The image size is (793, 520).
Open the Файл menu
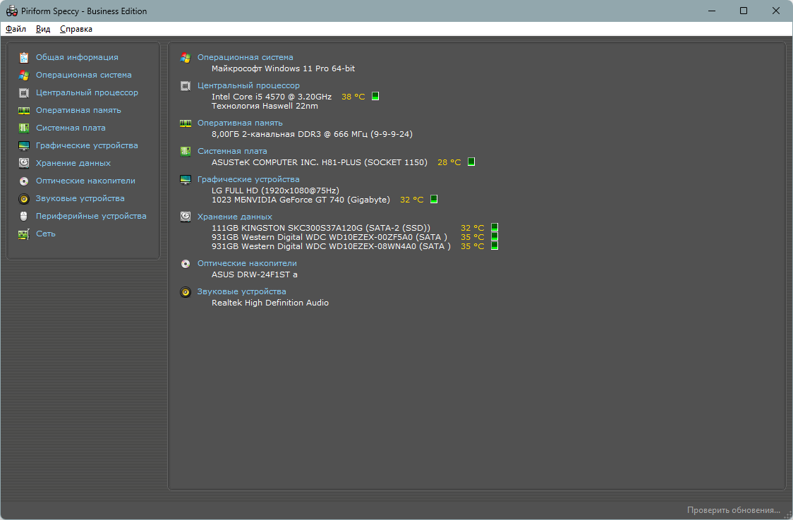click(x=16, y=29)
